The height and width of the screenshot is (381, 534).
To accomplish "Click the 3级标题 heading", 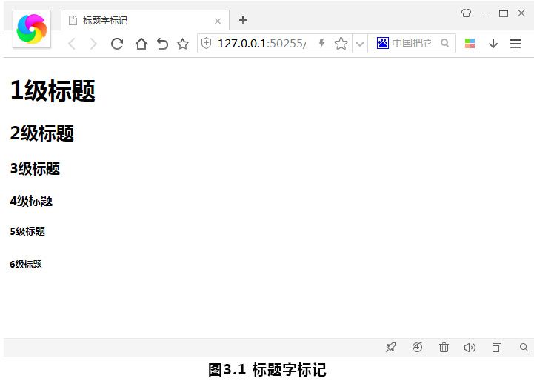I will click(x=35, y=169).
